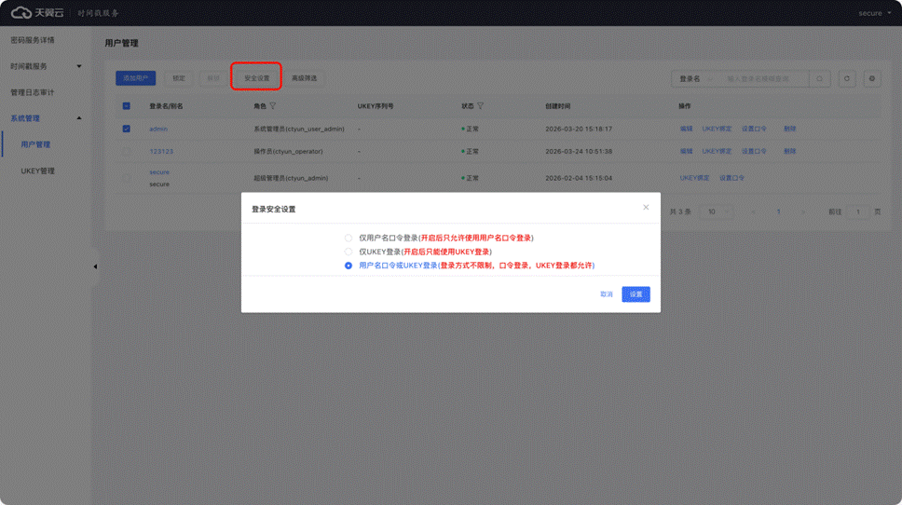The image size is (902, 505).
Task: Click 设置口令 in the admin row
Action: [x=754, y=129]
